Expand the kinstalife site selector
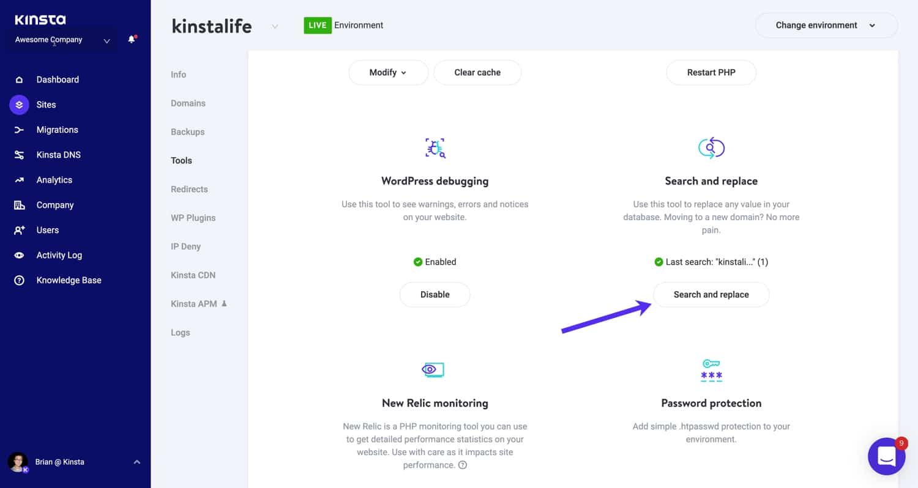This screenshot has width=918, height=488. [275, 26]
